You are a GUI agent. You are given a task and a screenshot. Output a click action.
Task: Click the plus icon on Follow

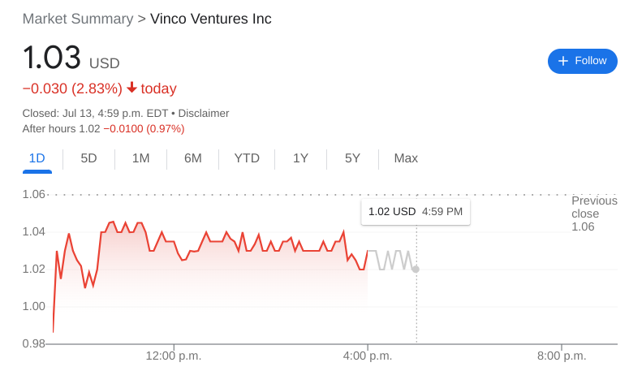563,61
